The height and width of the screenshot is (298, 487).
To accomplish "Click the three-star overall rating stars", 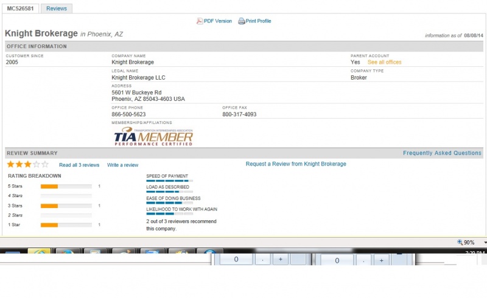I will (x=27, y=164).
